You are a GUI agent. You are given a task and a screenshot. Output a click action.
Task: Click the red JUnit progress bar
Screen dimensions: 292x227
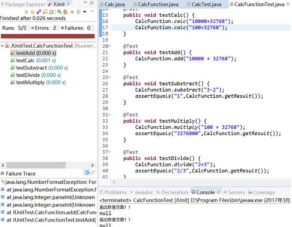click(48, 36)
